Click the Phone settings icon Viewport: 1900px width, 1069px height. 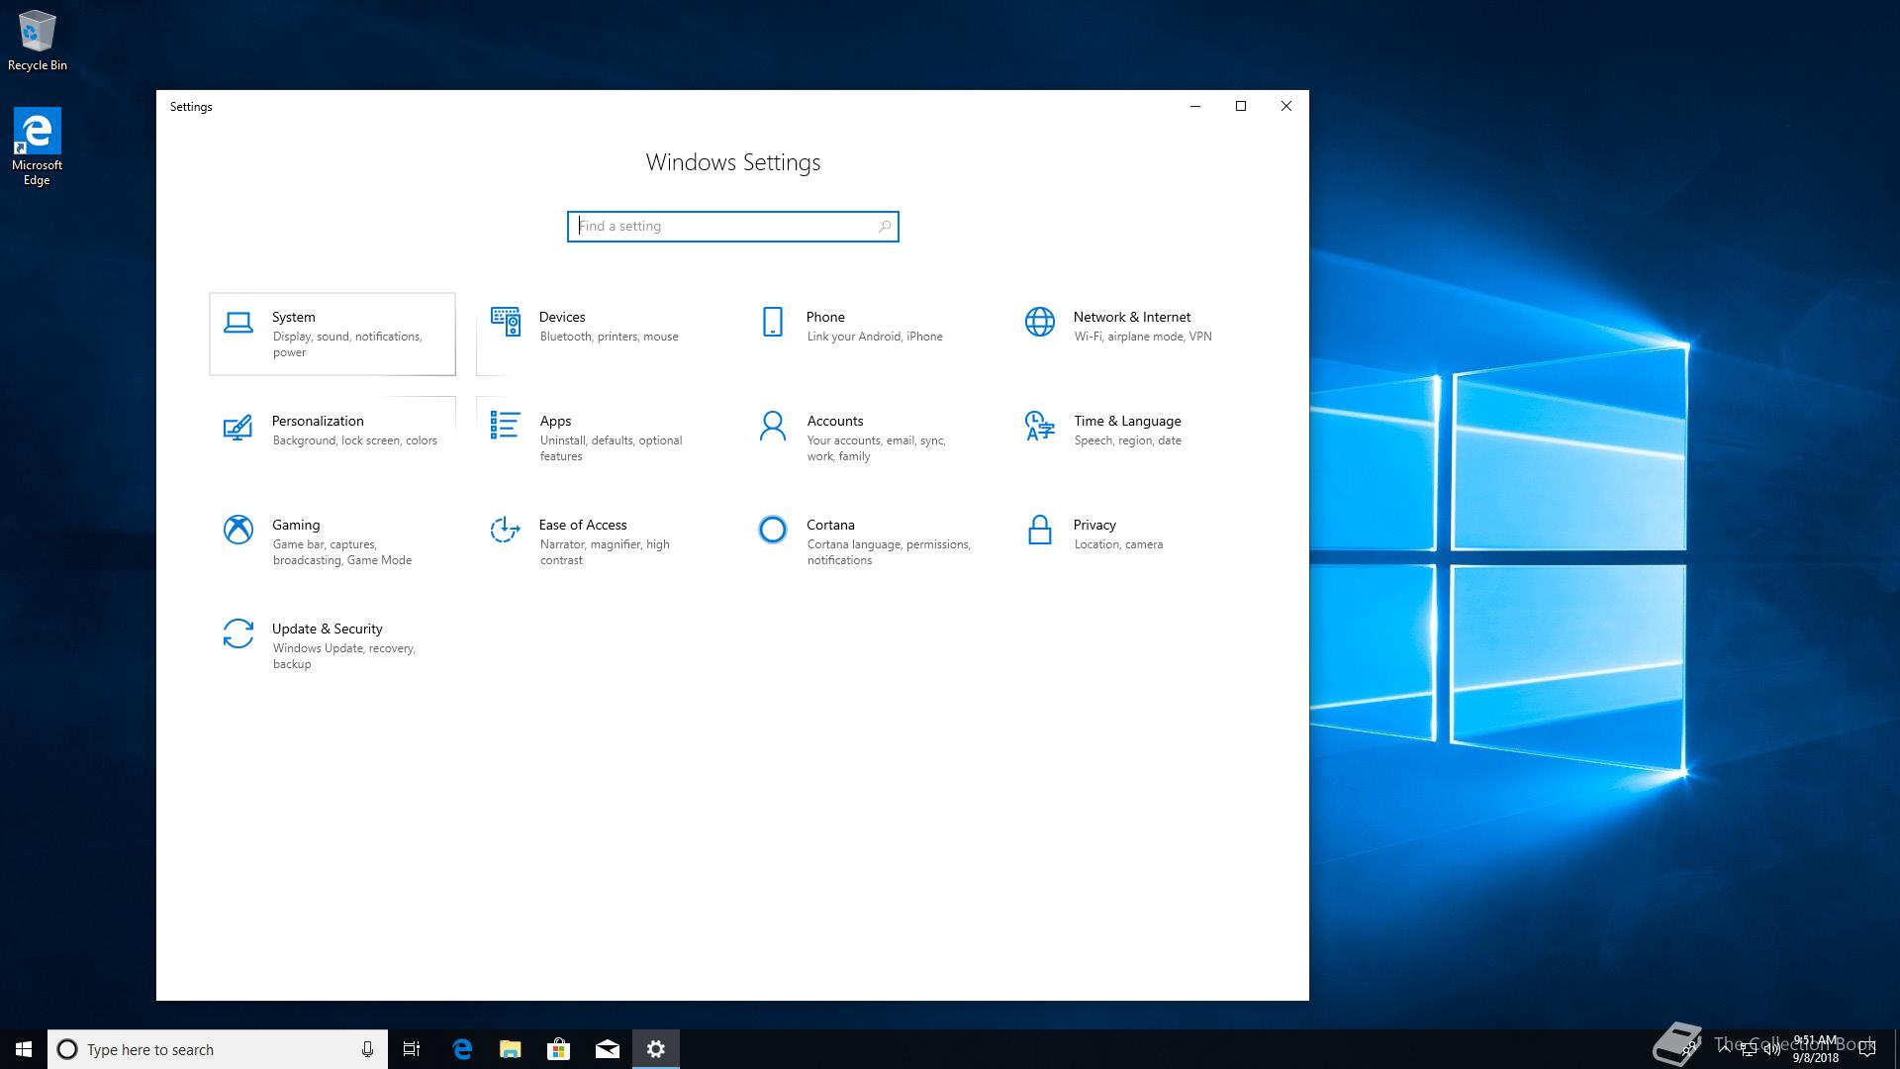click(x=773, y=322)
